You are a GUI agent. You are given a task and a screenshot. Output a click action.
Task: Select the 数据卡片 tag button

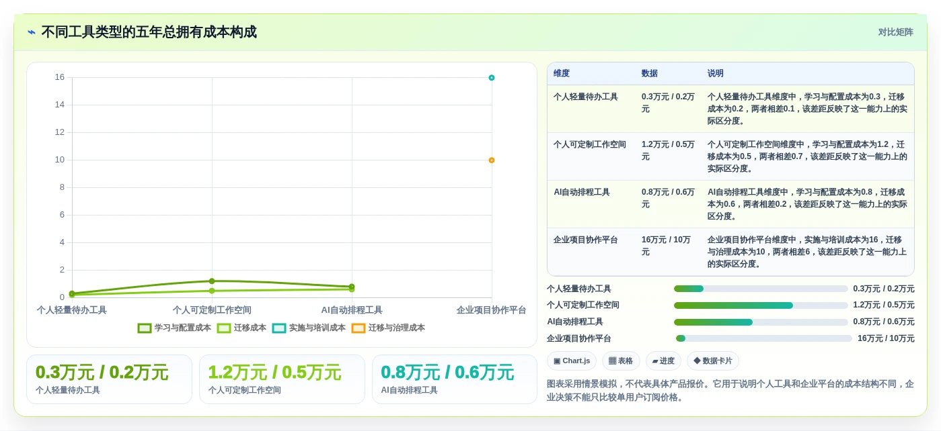click(x=713, y=361)
